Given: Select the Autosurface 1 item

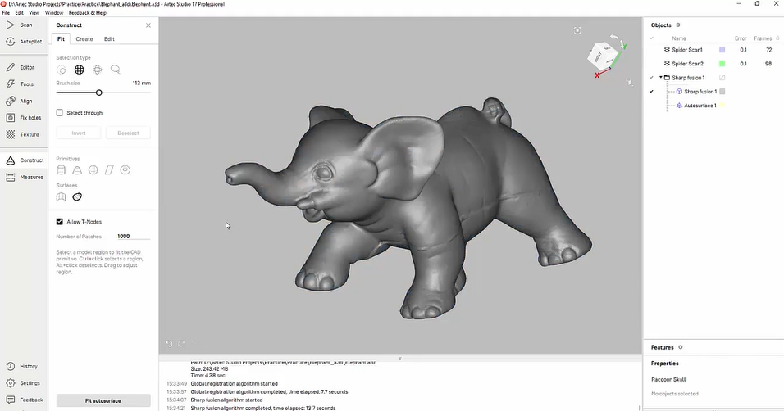Looking at the screenshot, I should (700, 106).
